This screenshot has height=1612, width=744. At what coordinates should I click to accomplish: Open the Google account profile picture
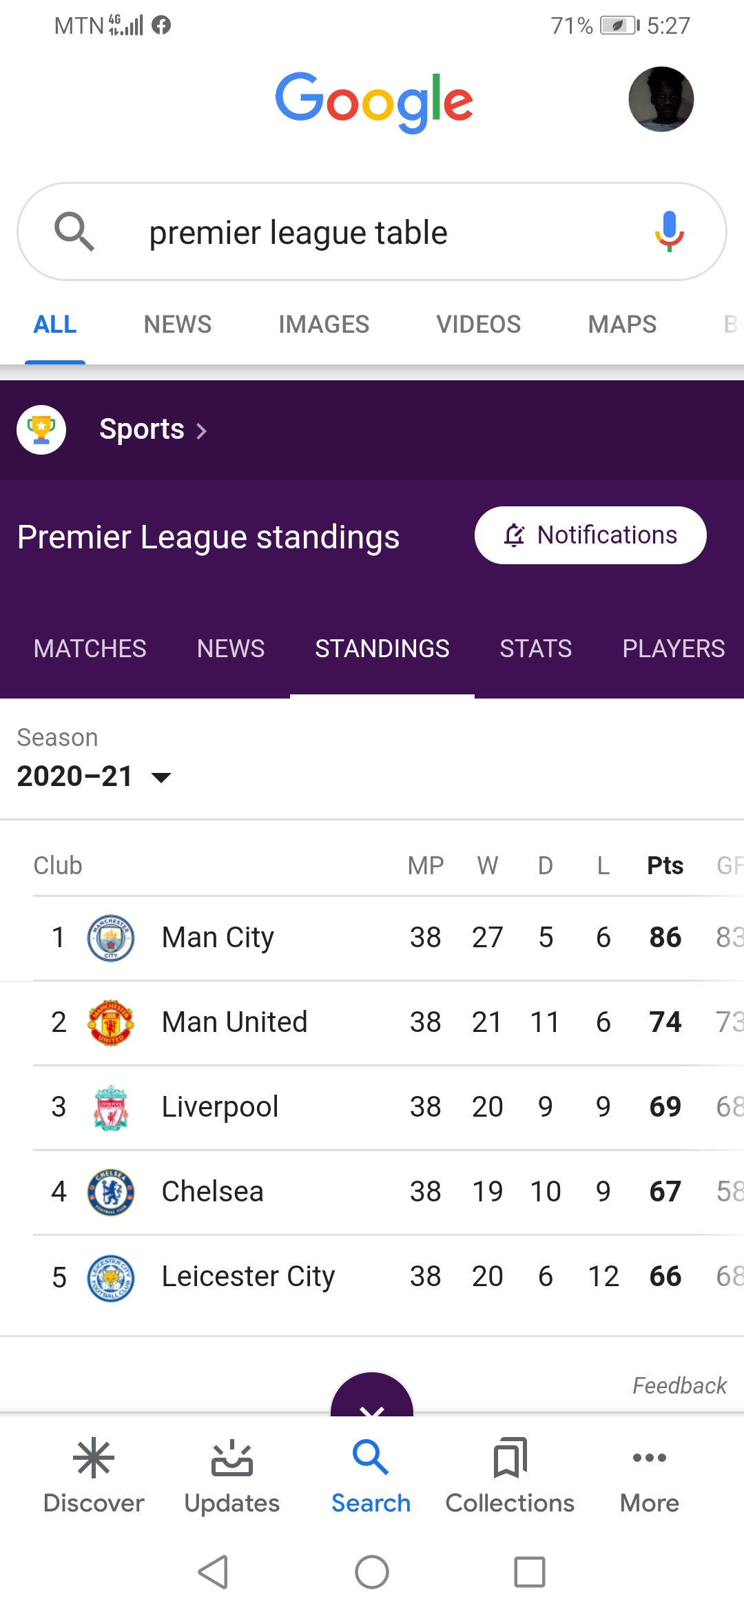[x=660, y=99]
